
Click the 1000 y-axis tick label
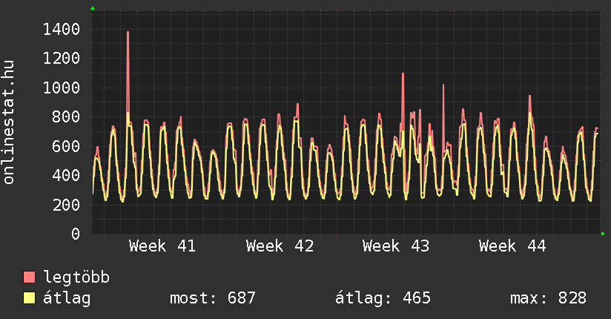[x=61, y=88]
